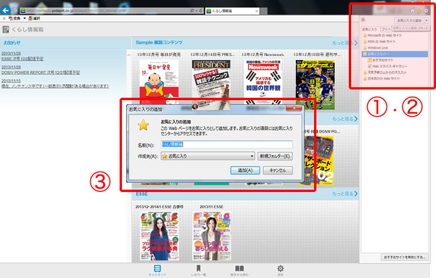Click the お知らせ section header
The image size is (436, 278).
pos(12,42)
